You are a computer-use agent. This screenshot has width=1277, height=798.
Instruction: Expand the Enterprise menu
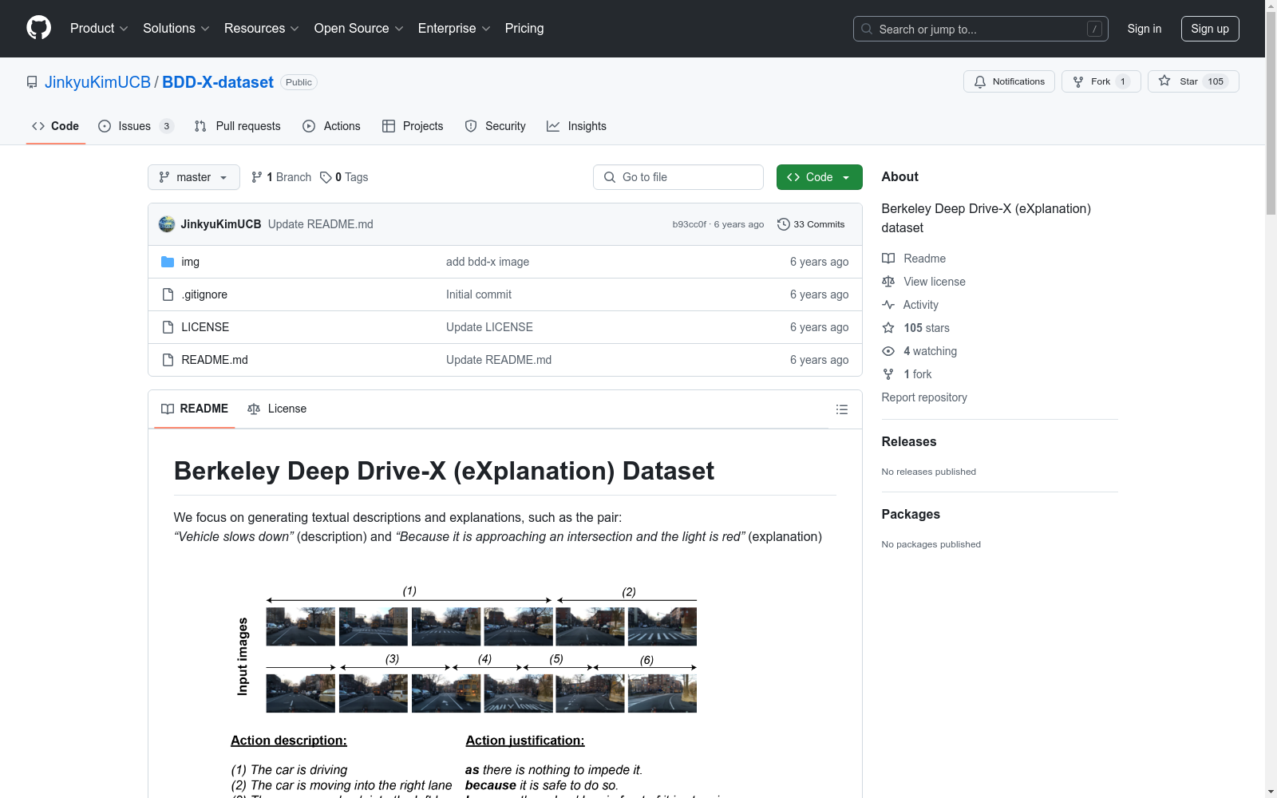[x=454, y=28]
